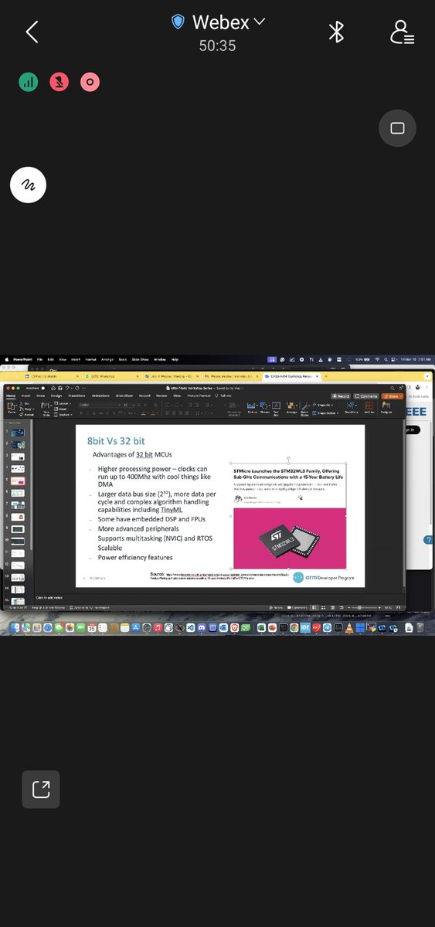Screen dimensions: 435x927
Task: Adjust the zoom slider in PowerPoint status bar
Action: click(x=361, y=607)
